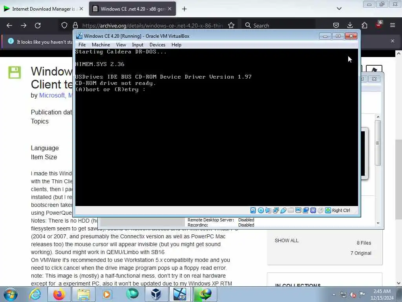Click the up arrow of VirtualBox Manager scrollbar
The width and height of the screenshot is (402, 302).
point(378,117)
